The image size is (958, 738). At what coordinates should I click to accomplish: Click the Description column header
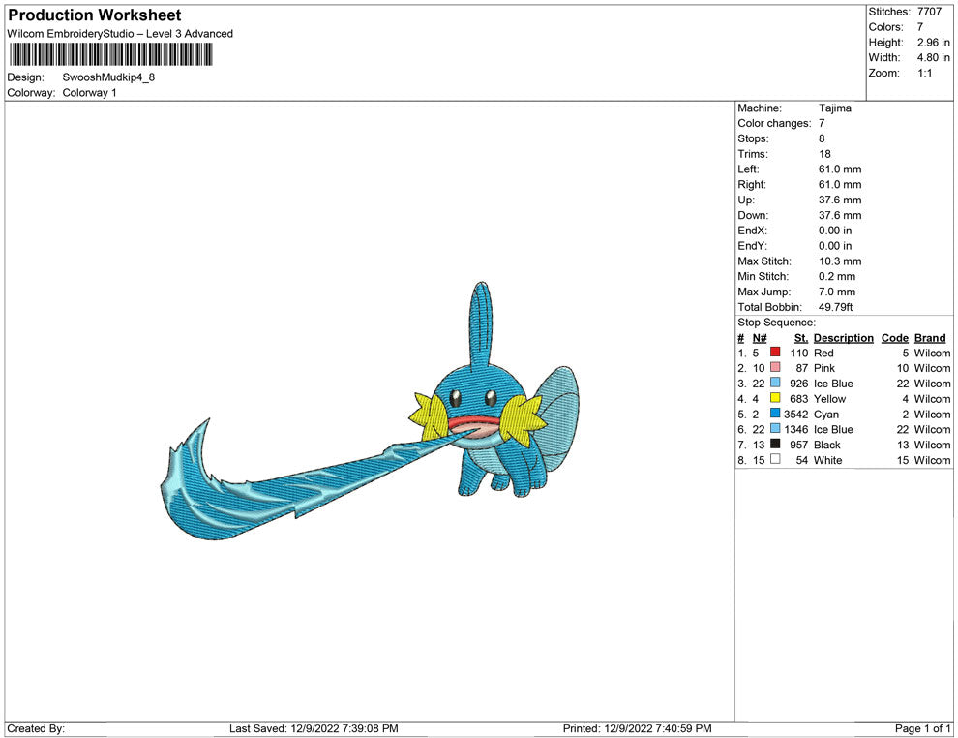(844, 338)
